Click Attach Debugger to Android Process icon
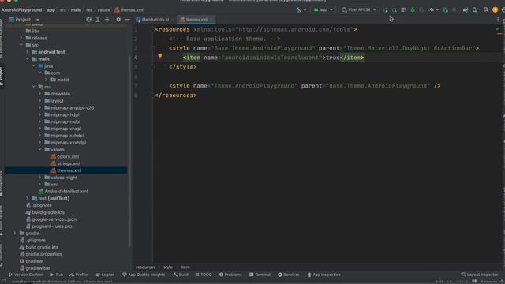The width and height of the screenshot is (505, 284). pyautogui.click(x=445, y=10)
